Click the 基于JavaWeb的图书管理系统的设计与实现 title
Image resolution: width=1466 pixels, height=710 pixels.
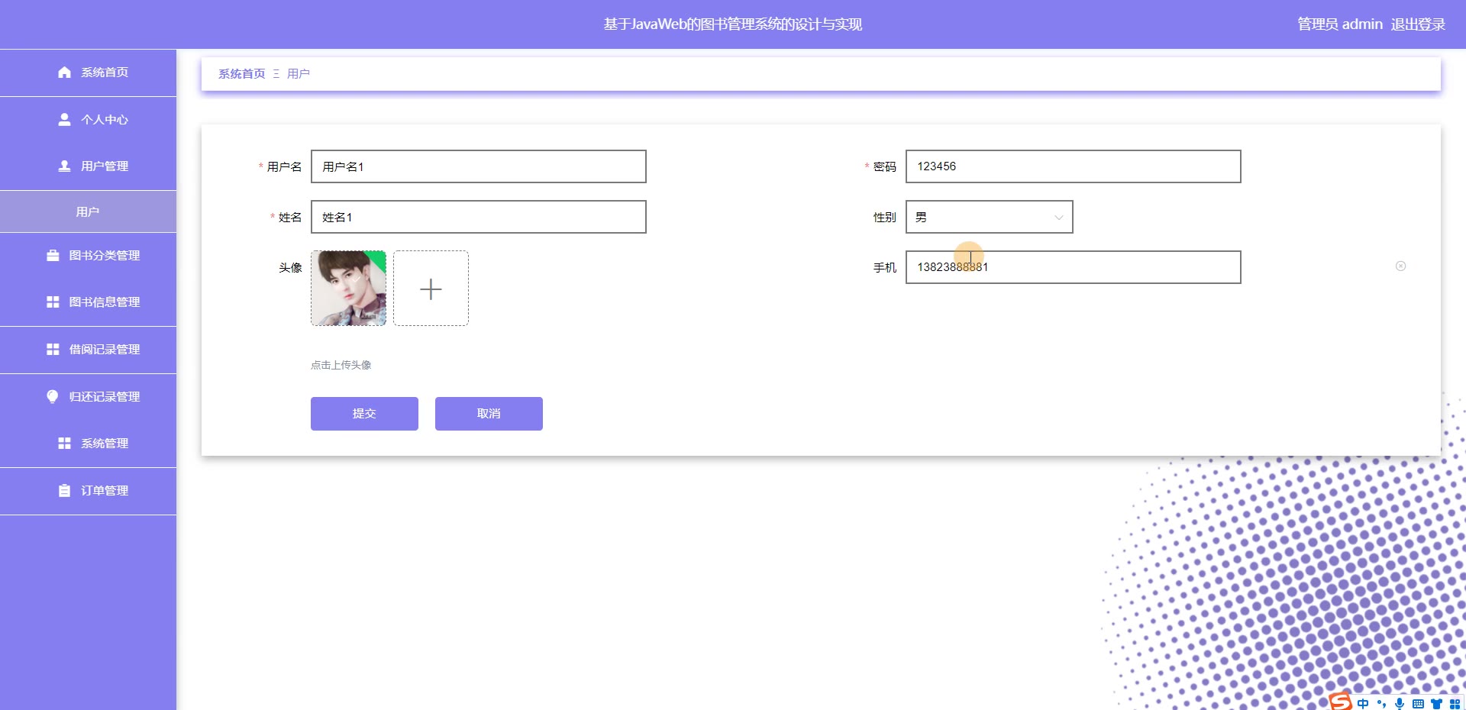[x=733, y=24]
